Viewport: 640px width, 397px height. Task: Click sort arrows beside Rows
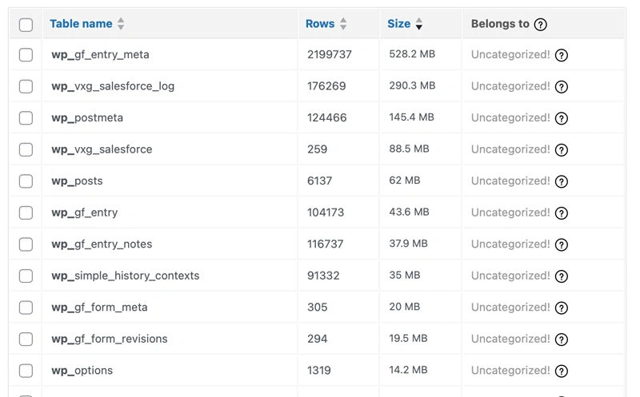click(x=343, y=24)
